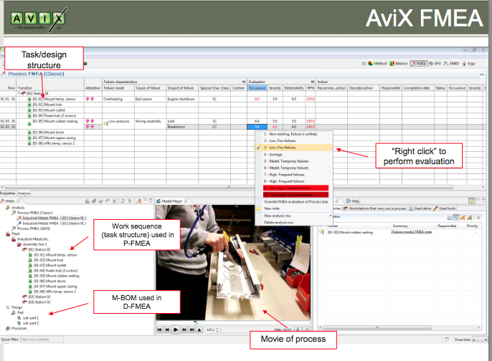
Task: Open the 'New analysis row' submenu
Action: click(x=294, y=216)
